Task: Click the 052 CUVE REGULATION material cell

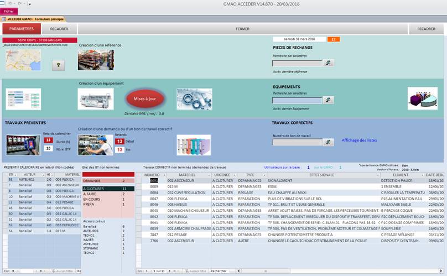Action: click(x=189, y=192)
